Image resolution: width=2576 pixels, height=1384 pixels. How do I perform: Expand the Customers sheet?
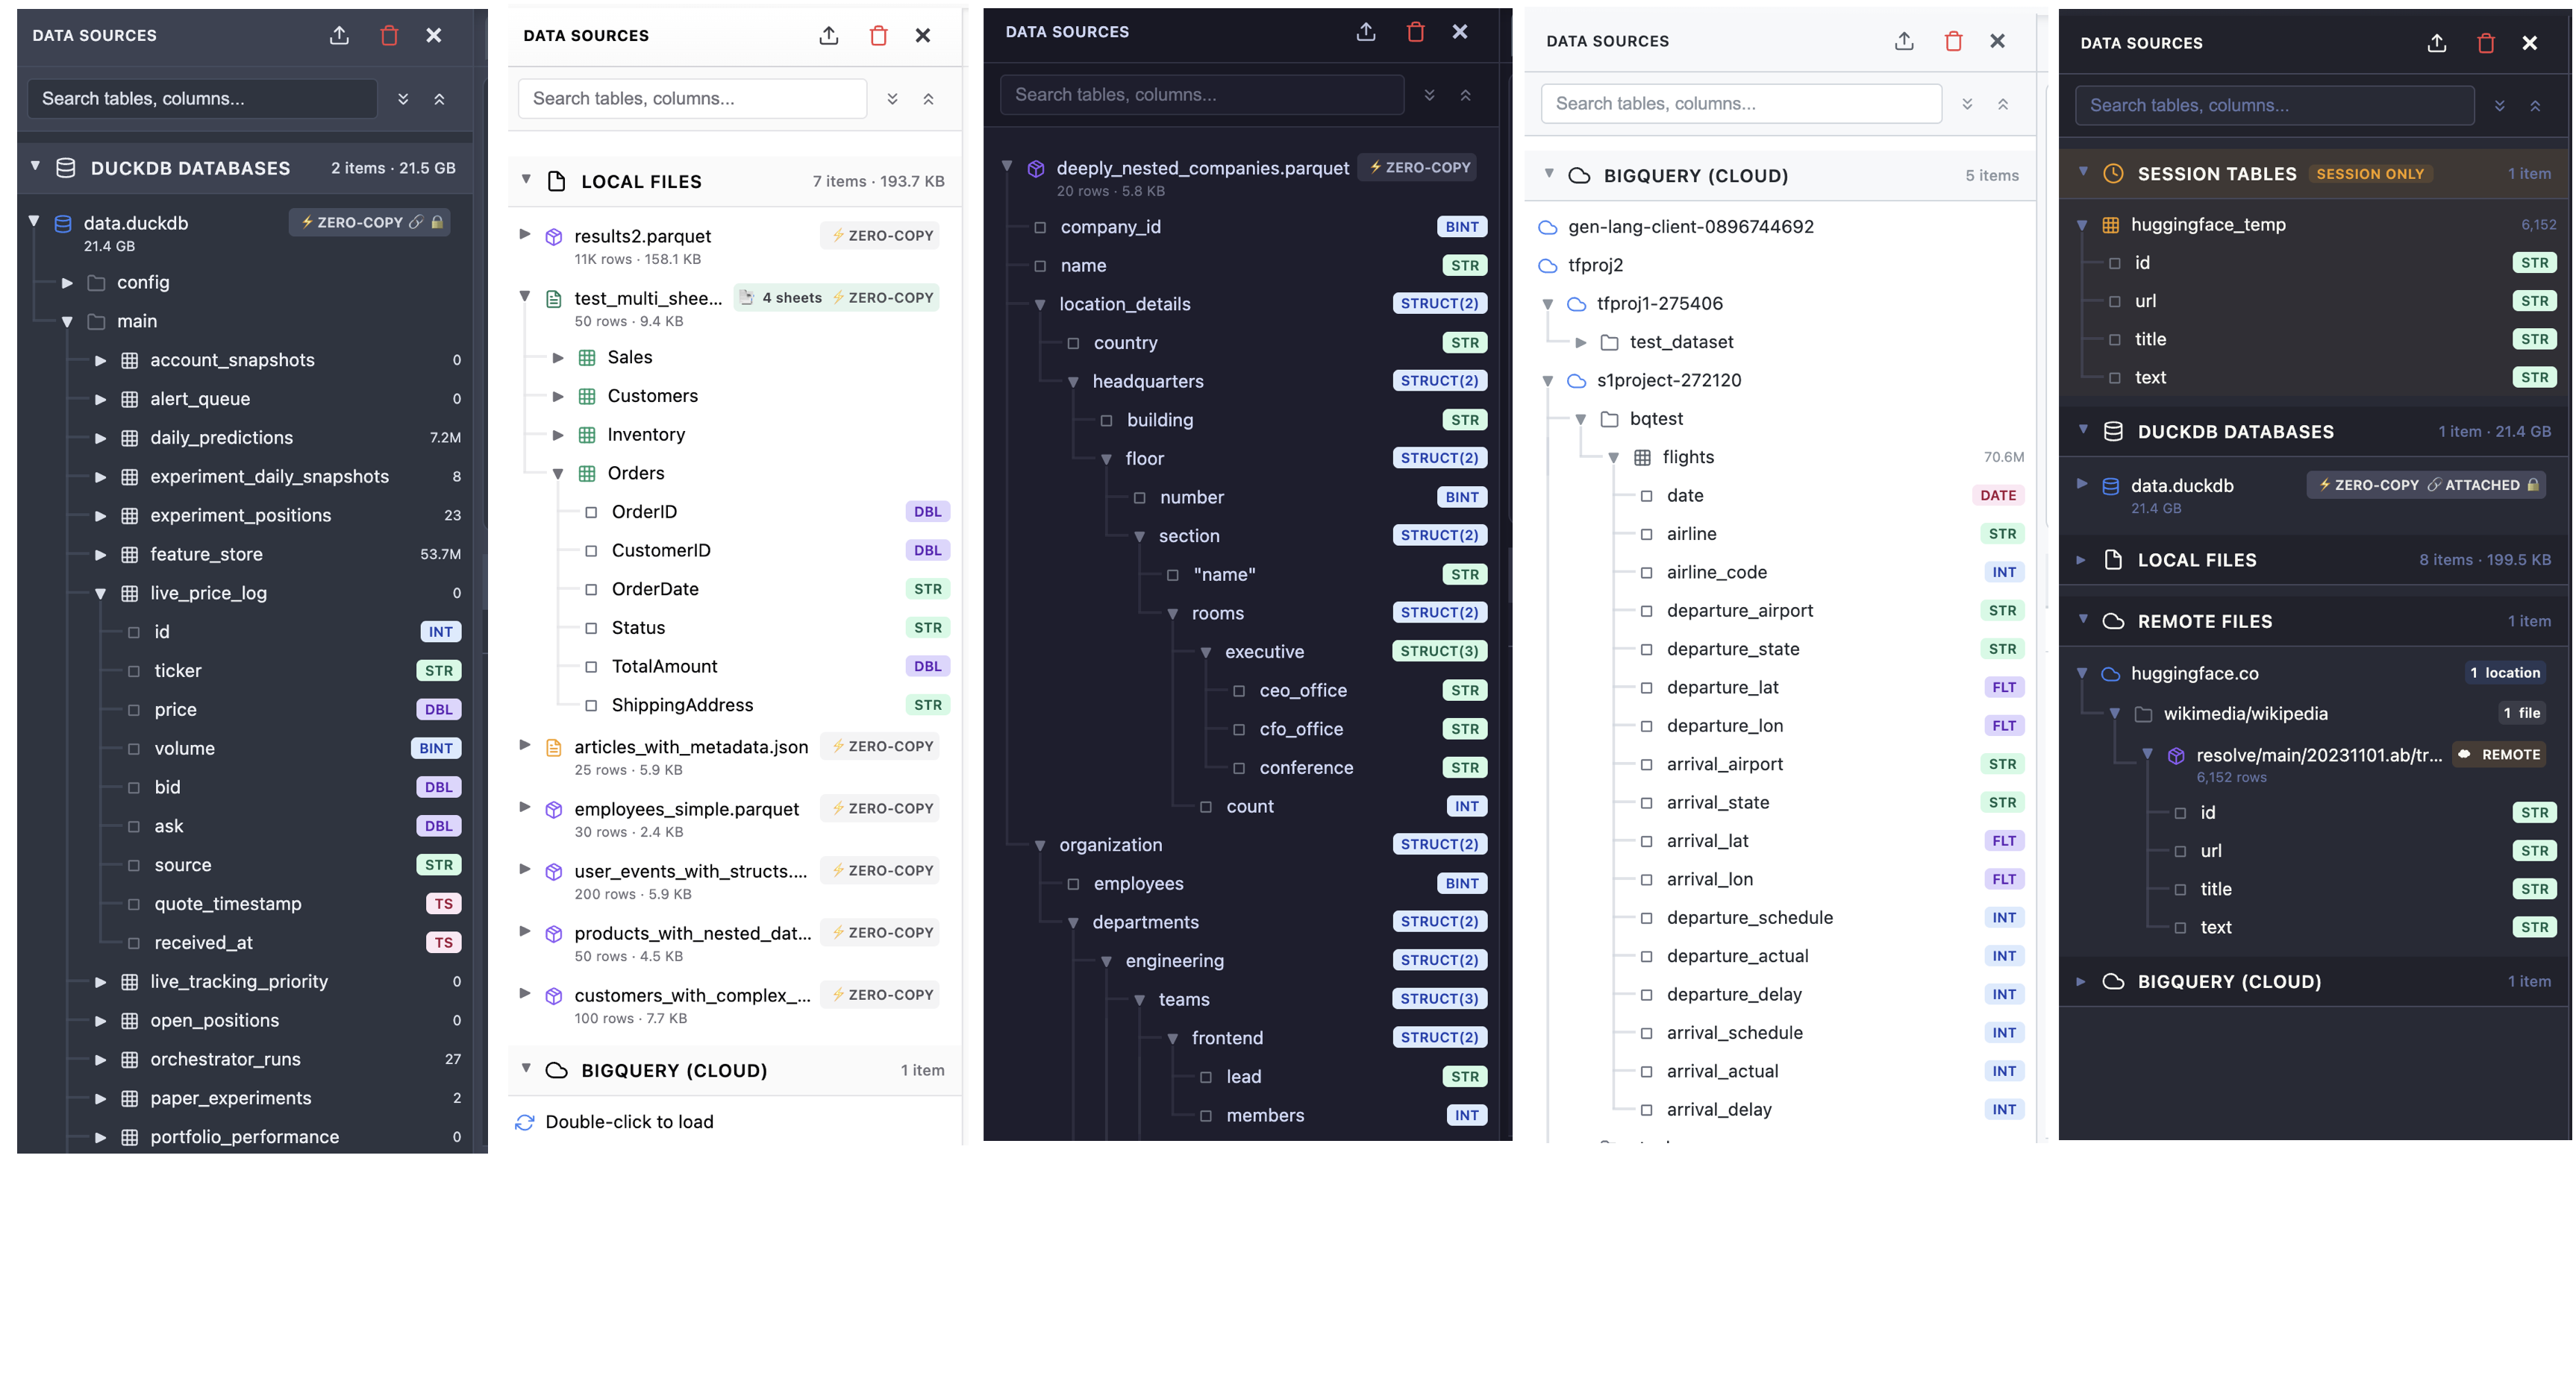(x=559, y=396)
